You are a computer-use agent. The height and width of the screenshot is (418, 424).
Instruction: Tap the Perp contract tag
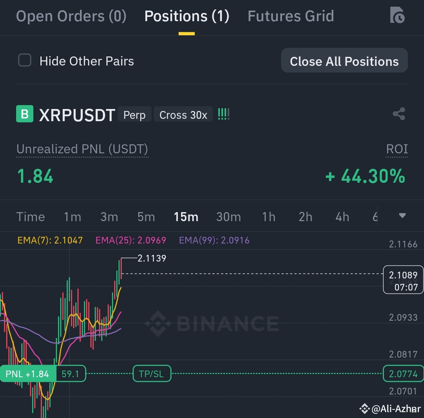point(134,114)
